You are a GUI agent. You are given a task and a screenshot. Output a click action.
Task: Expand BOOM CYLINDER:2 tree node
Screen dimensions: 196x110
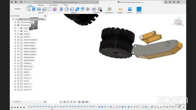[15, 54]
